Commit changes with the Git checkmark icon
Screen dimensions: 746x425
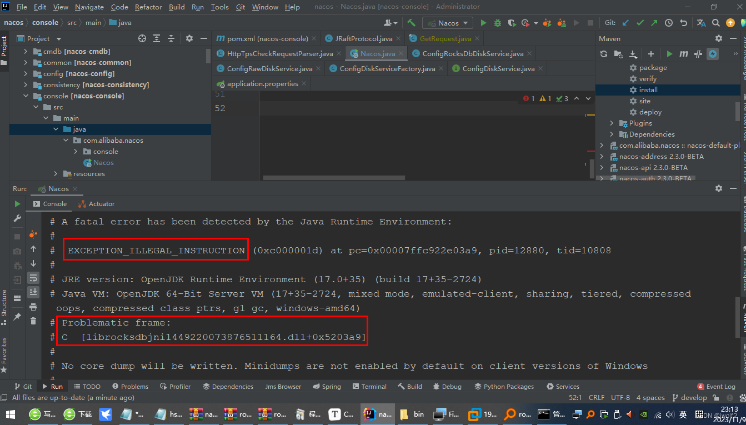click(x=640, y=23)
